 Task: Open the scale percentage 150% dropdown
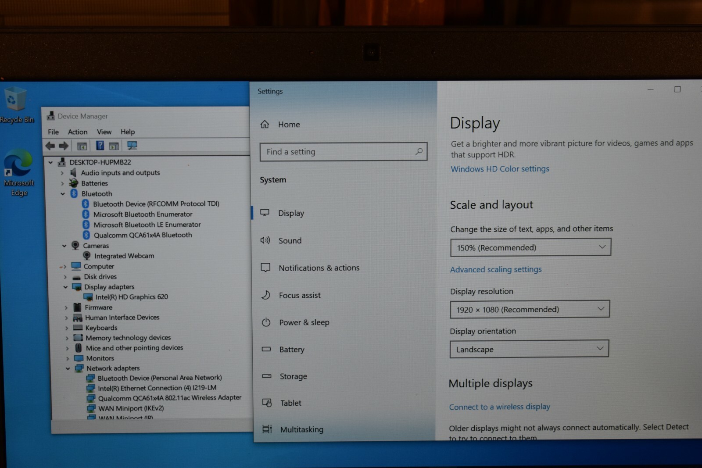[530, 247]
